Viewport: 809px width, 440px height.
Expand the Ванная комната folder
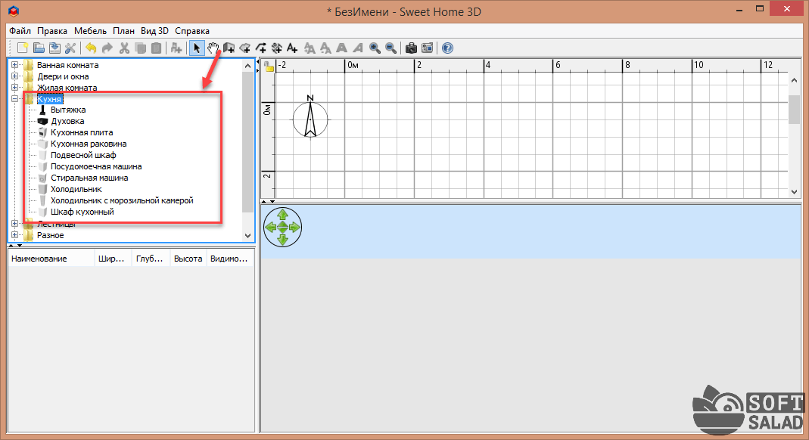14,65
